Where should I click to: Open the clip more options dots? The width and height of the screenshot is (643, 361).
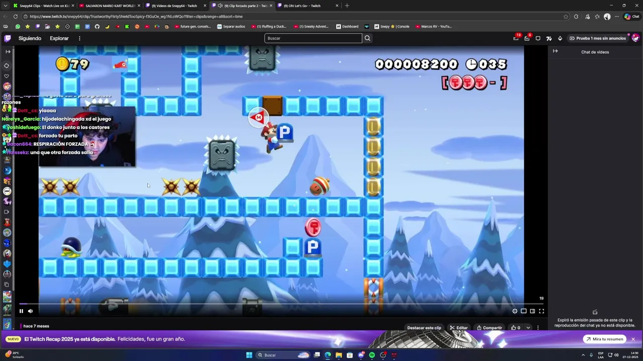click(x=538, y=328)
